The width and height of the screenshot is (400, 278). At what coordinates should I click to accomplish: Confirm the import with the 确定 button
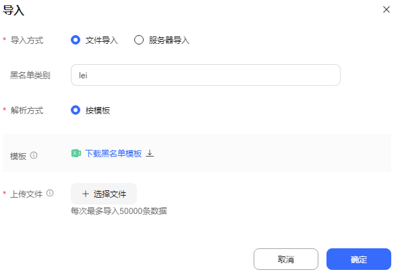click(359, 259)
